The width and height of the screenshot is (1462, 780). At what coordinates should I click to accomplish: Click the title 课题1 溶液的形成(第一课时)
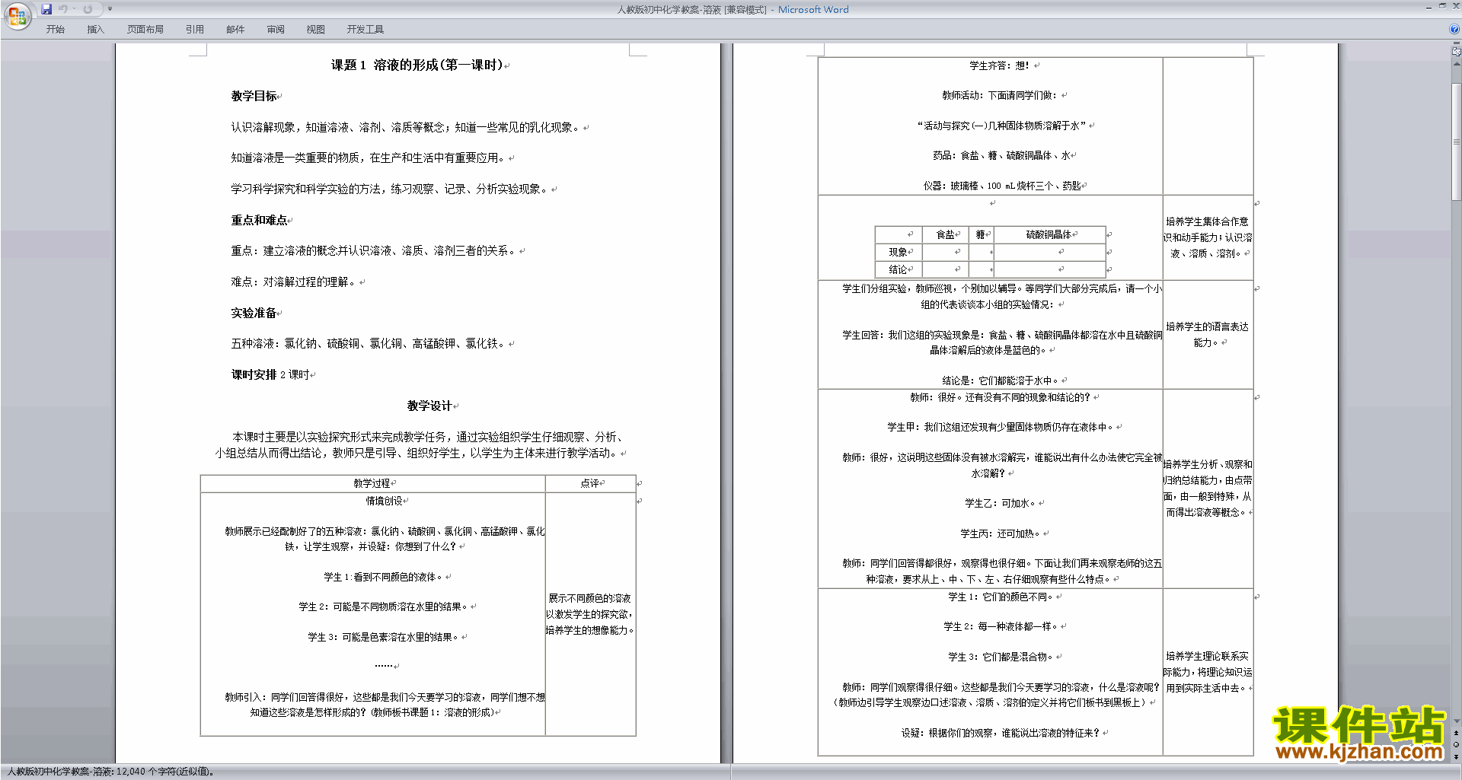(x=417, y=65)
